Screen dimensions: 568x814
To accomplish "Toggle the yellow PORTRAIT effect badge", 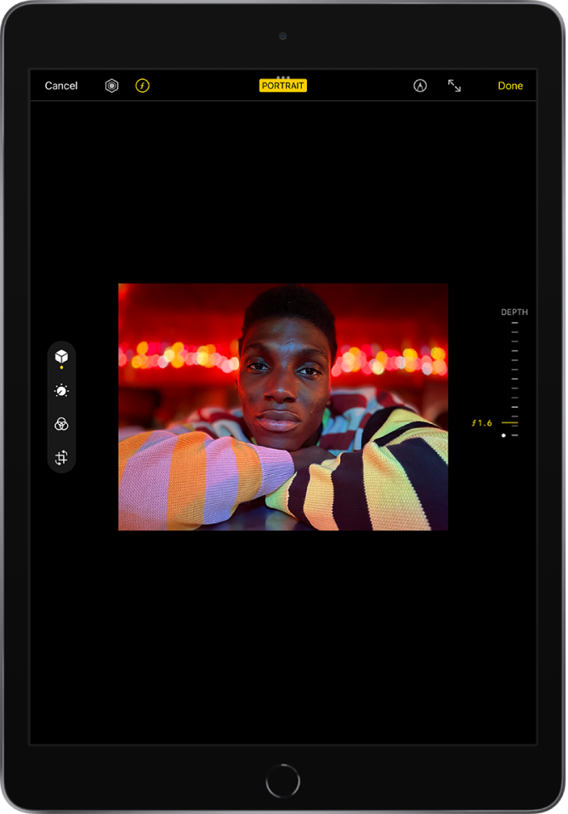I will [283, 86].
